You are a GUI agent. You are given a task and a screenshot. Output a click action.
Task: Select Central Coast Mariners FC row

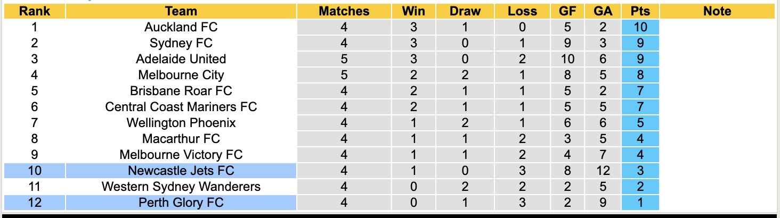point(181,107)
